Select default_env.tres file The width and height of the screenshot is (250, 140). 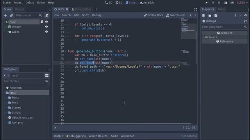pyautogui.click(x=22, y=117)
